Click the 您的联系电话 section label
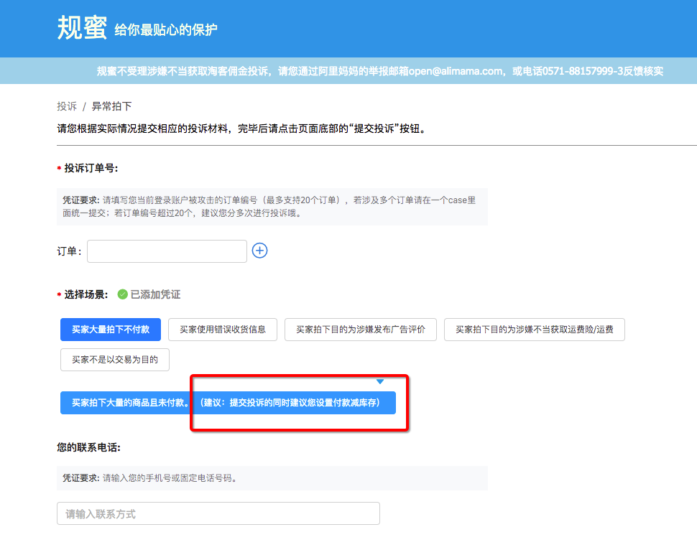The image size is (697, 545). tap(88, 447)
